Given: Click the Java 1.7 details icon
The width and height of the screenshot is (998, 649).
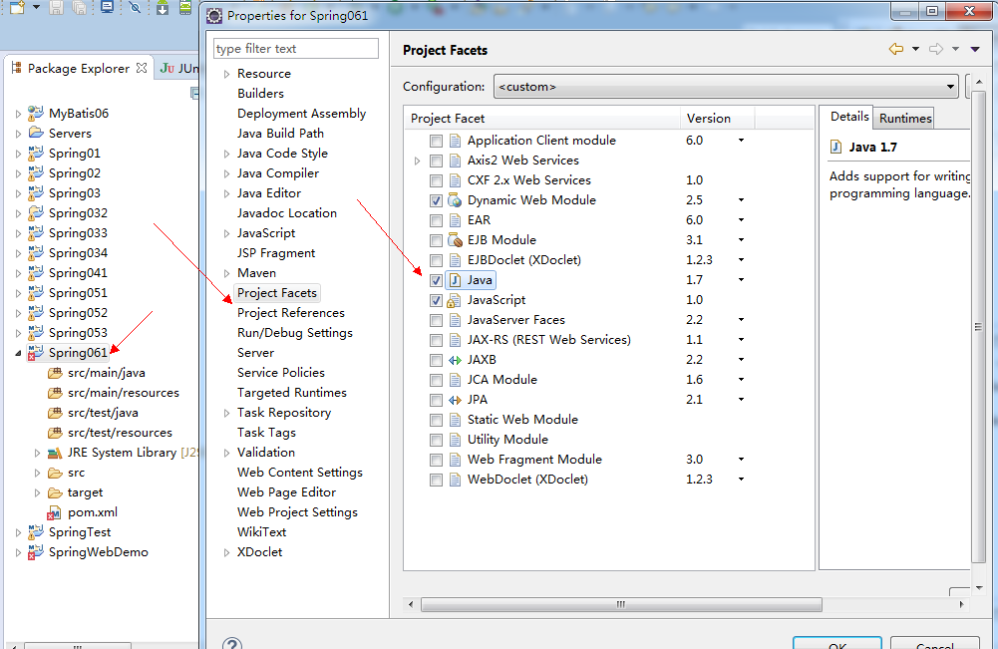Looking at the screenshot, I should click(835, 147).
